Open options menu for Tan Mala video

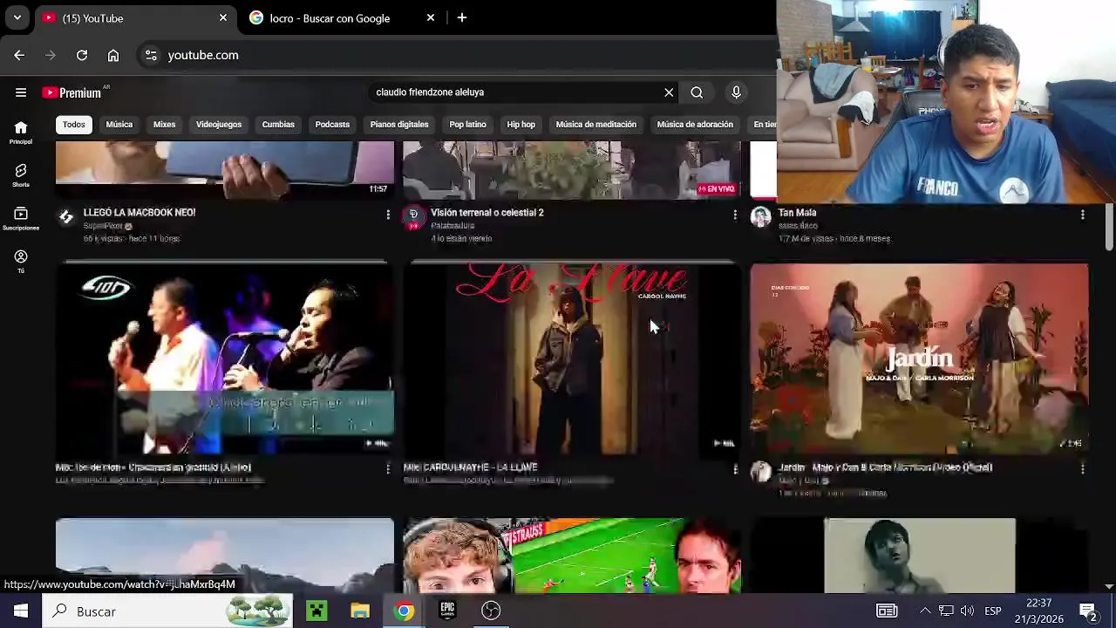1082,214
